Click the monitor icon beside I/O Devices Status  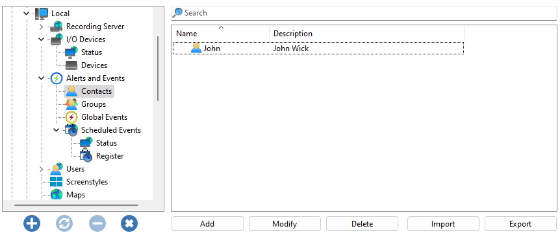(71, 52)
